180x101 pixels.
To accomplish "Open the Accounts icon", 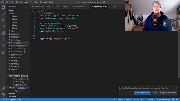I will 3,88.
